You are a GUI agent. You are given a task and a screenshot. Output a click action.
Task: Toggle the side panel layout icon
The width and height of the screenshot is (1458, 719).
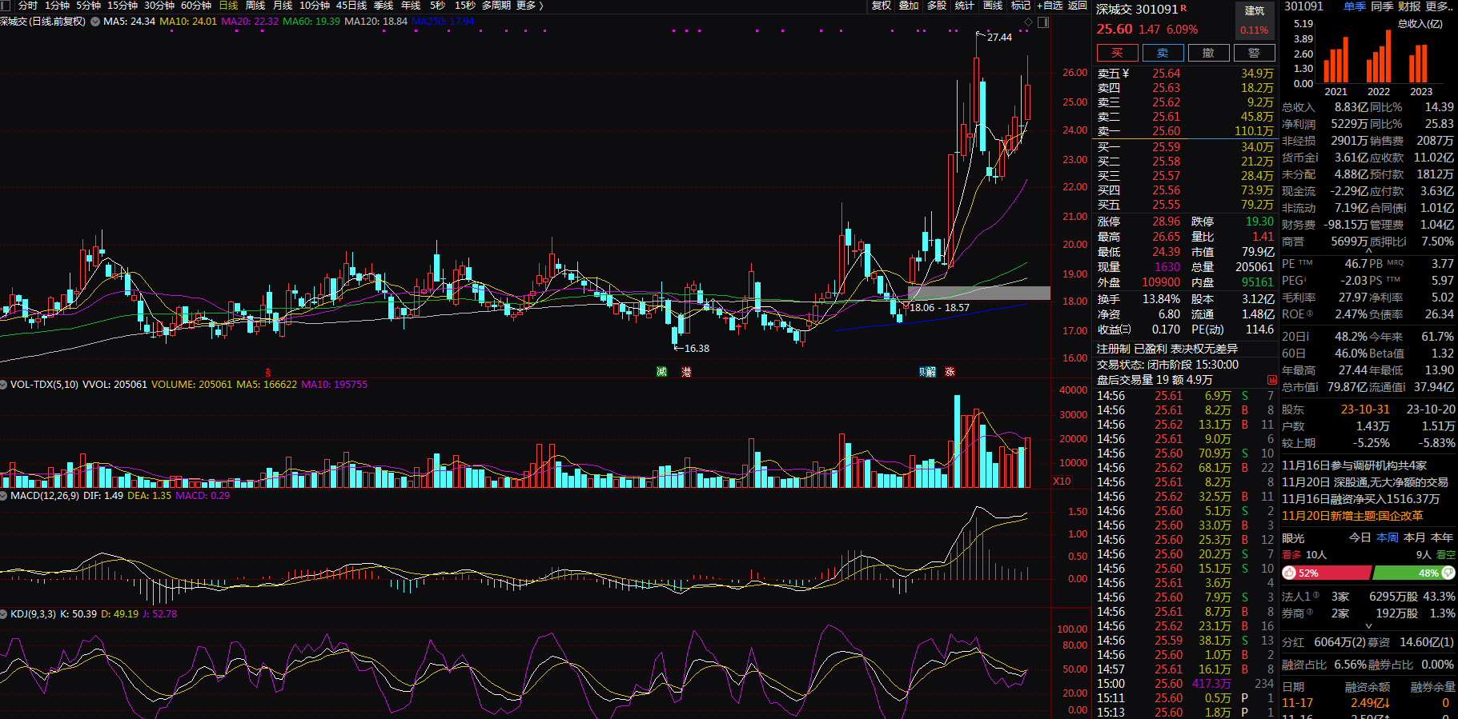click(1043, 22)
